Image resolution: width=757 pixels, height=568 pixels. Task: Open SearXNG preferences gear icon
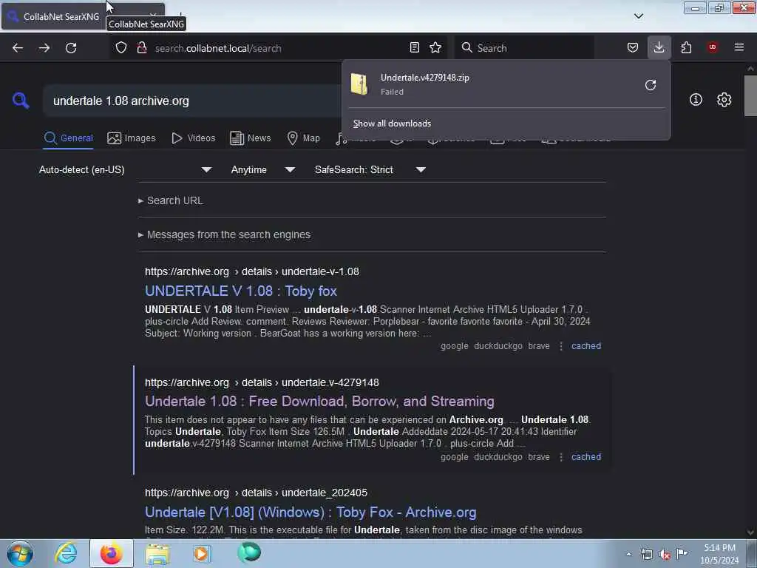(724, 100)
